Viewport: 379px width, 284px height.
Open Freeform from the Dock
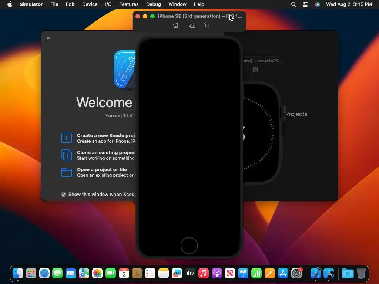(x=177, y=273)
